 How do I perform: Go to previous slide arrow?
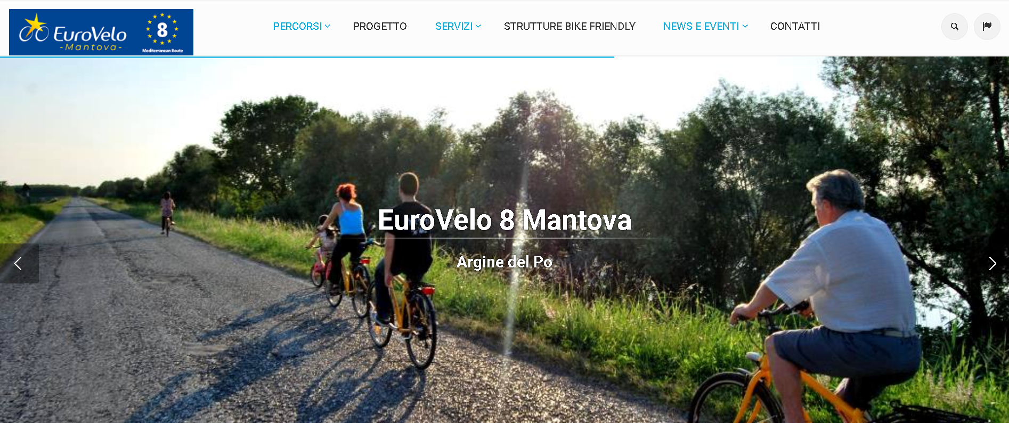[19, 263]
